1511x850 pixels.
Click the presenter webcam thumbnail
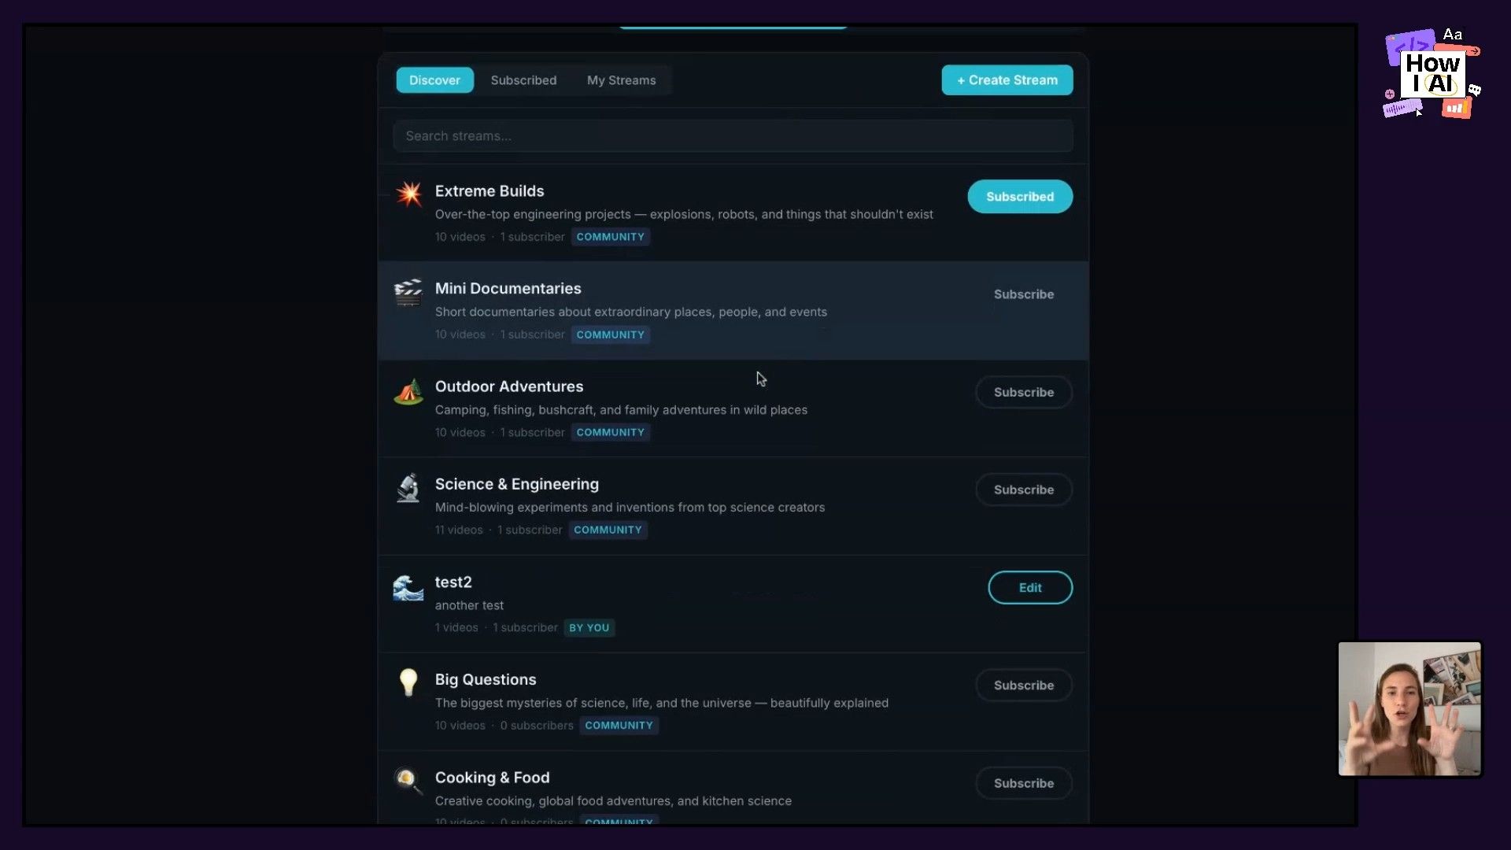[1409, 709]
